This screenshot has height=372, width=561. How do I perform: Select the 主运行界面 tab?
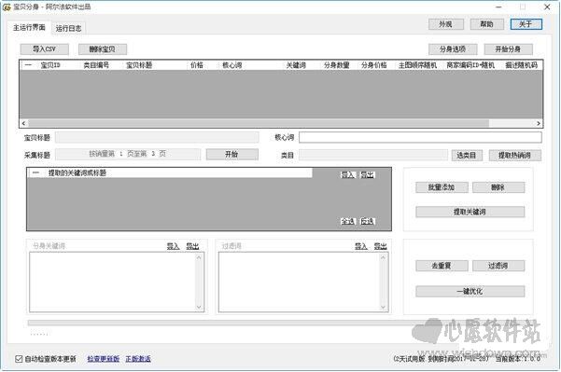(29, 27)
